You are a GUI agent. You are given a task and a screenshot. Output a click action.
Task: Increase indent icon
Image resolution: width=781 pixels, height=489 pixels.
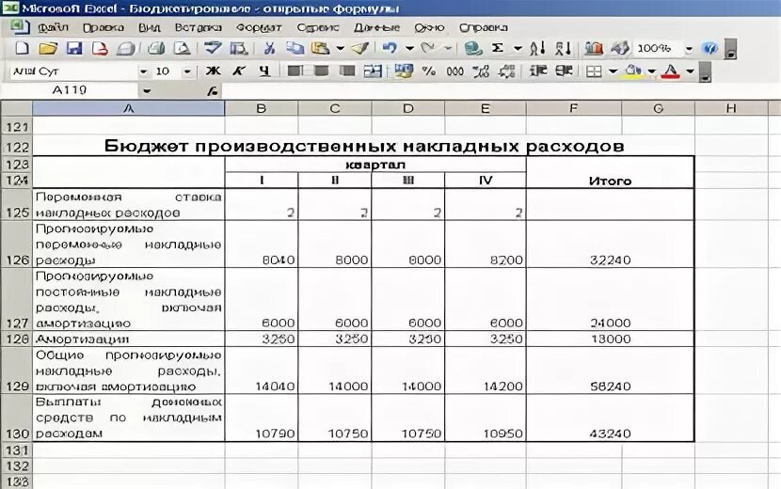564,71
